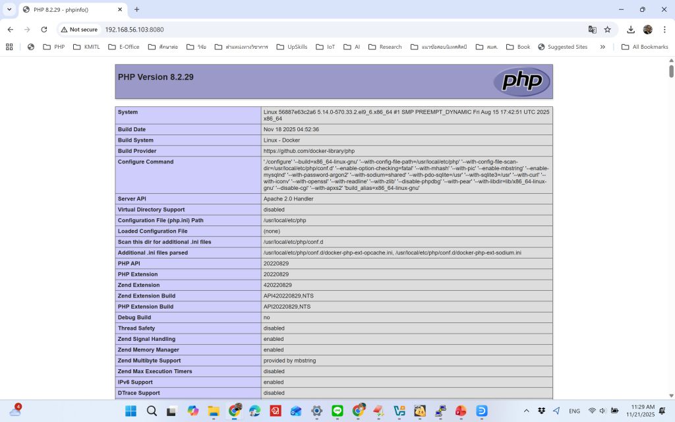
Task: Open the tab search dropdown arrow
Action: coord(9,9)
